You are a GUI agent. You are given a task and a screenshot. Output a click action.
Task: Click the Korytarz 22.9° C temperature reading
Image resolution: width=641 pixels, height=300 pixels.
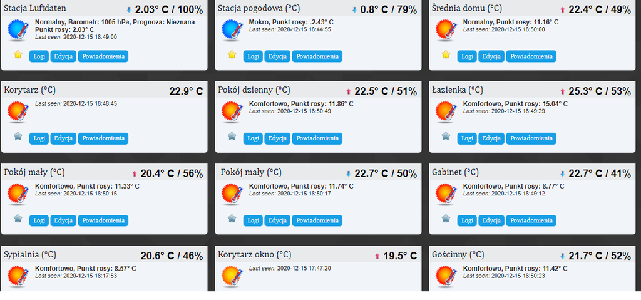click(186, 91)
